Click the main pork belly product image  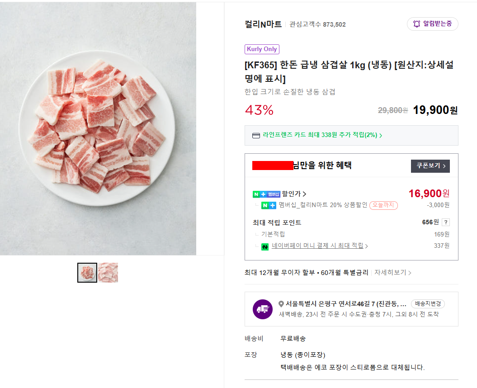click(98, 129)
